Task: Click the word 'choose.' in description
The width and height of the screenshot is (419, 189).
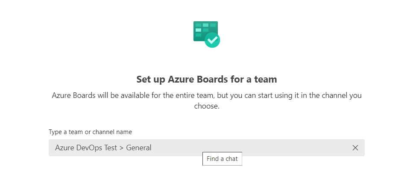Action: click(x=207, y=106)
